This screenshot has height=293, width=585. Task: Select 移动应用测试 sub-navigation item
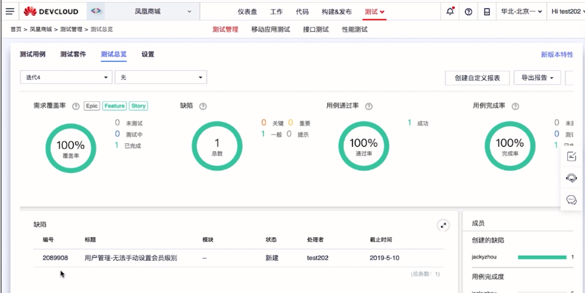pyautogui.click(x=271, y=30)
